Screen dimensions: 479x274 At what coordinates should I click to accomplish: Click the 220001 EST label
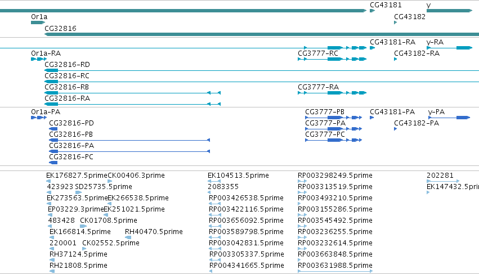point(63,243)
